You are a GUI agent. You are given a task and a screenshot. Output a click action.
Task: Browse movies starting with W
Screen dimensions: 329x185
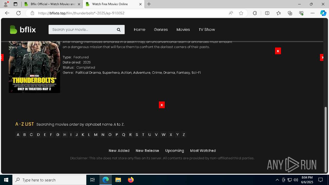point(163,135)
